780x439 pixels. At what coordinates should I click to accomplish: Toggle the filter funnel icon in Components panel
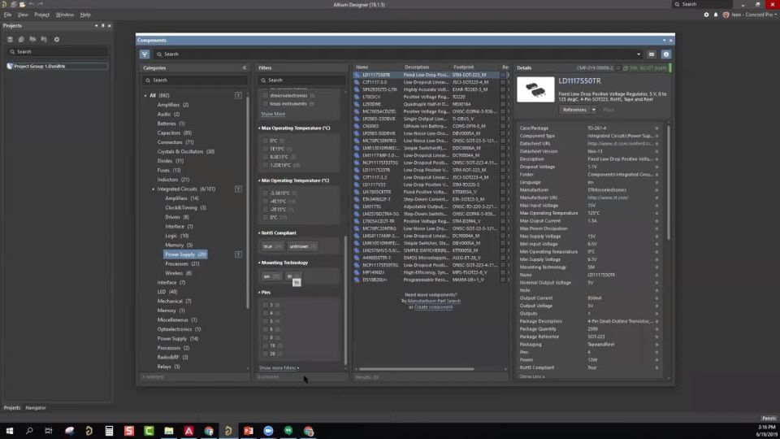[145, 54]
